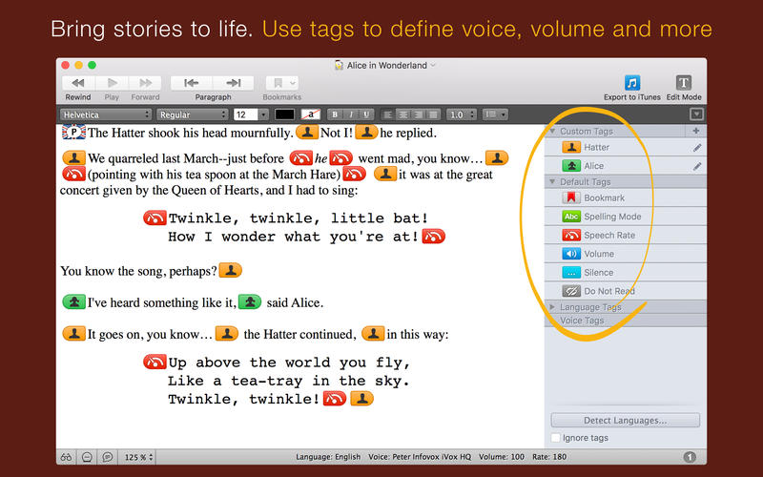This screenshot has width=763, height=477.
Task: Open the Bookmarks toolbar dropdown
Action: coord(281,83)
